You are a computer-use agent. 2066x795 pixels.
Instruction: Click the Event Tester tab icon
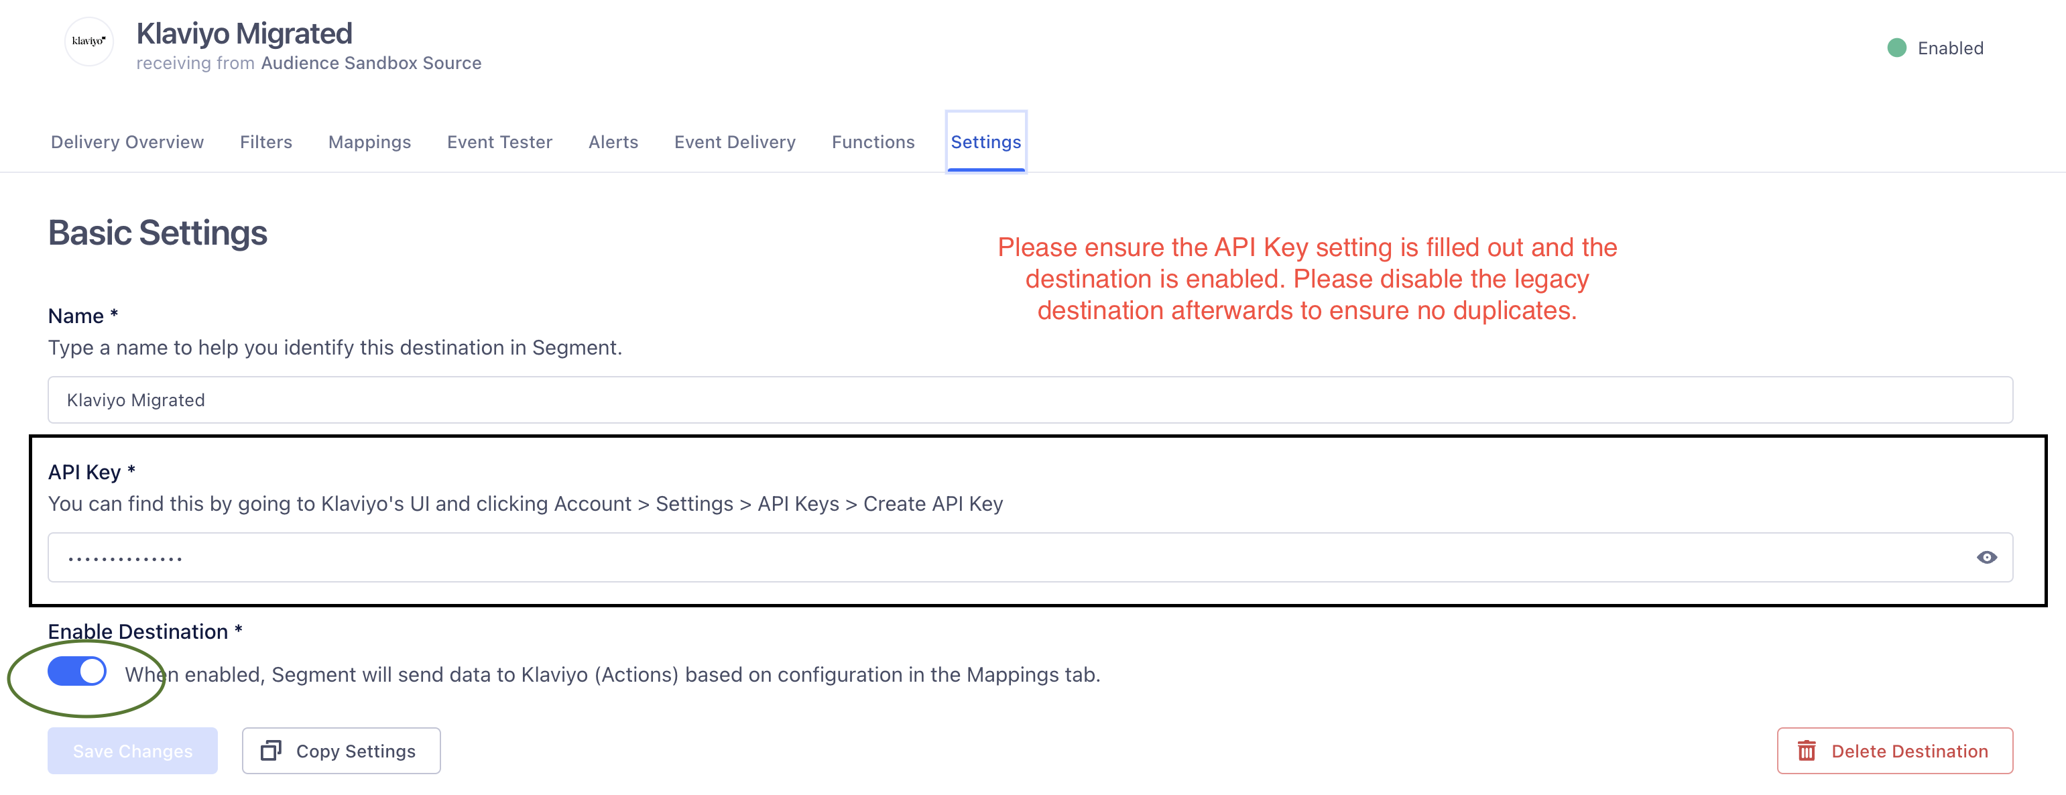pos(497,141)
